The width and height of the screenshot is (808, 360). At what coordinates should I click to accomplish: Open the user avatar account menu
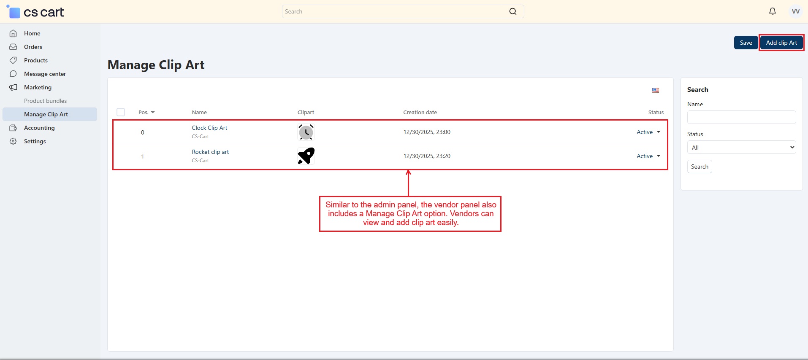click(x=795, y=11)
